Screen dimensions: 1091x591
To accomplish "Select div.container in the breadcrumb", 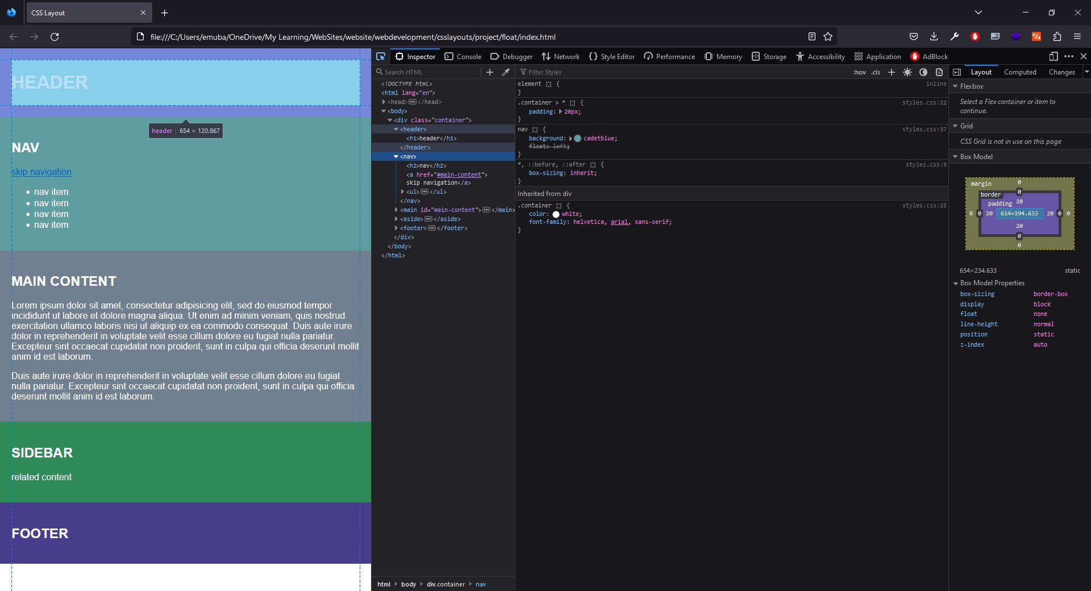I will [x=445, y=584].
